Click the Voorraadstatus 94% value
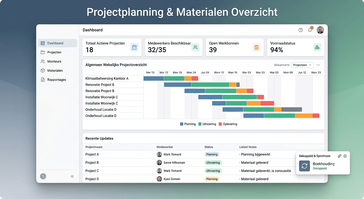 (277, 50)
